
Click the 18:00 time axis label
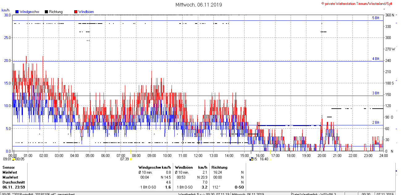[291, 155]
